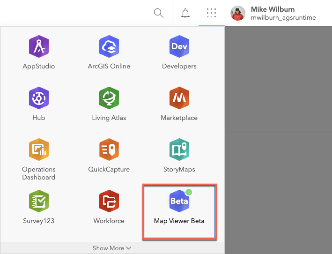332x254 pixels.
Task: Open the Developers app icon
Action: 179,46
